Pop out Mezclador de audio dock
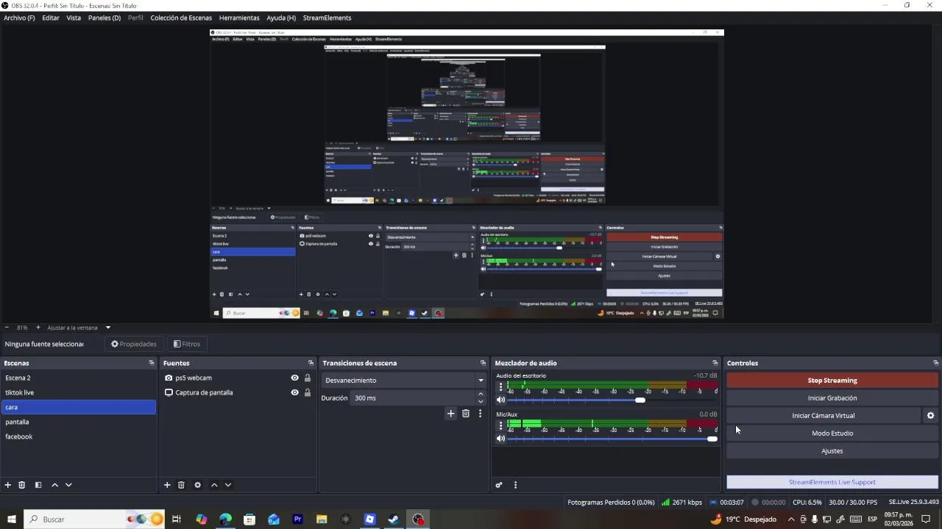The image size is (942, 529). (715, 363)
